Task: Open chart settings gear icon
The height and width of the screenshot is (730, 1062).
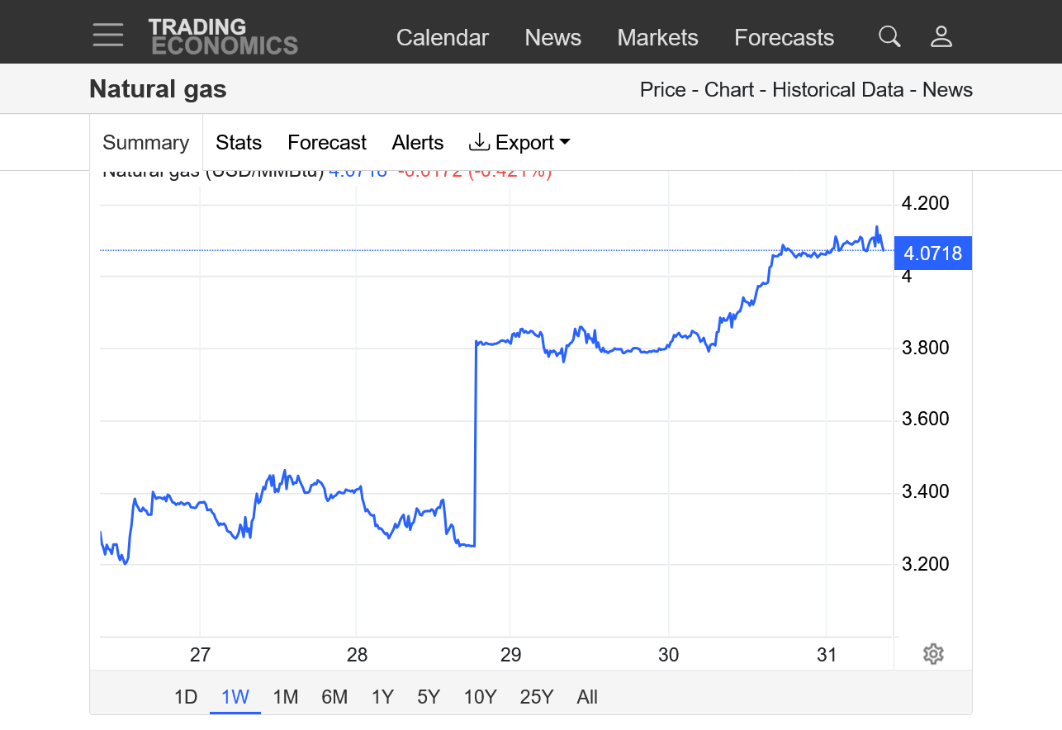Action: pos(933,654)
